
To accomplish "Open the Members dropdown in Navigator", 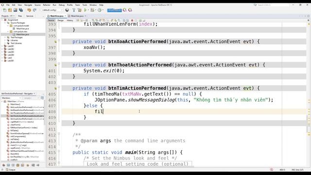I will coord(11,98).
